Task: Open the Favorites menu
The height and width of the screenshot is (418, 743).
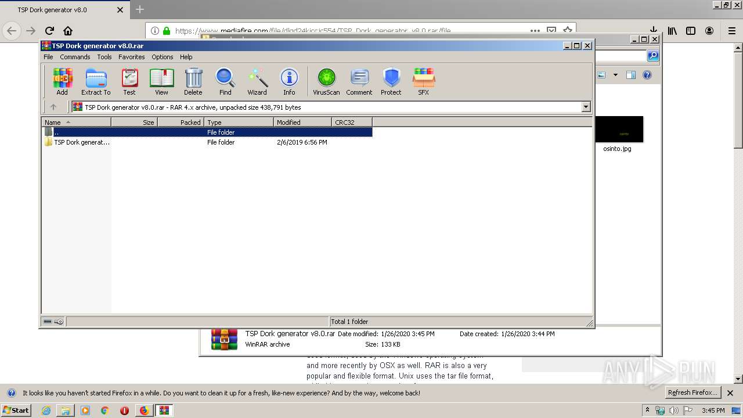Action: (132, 57)
